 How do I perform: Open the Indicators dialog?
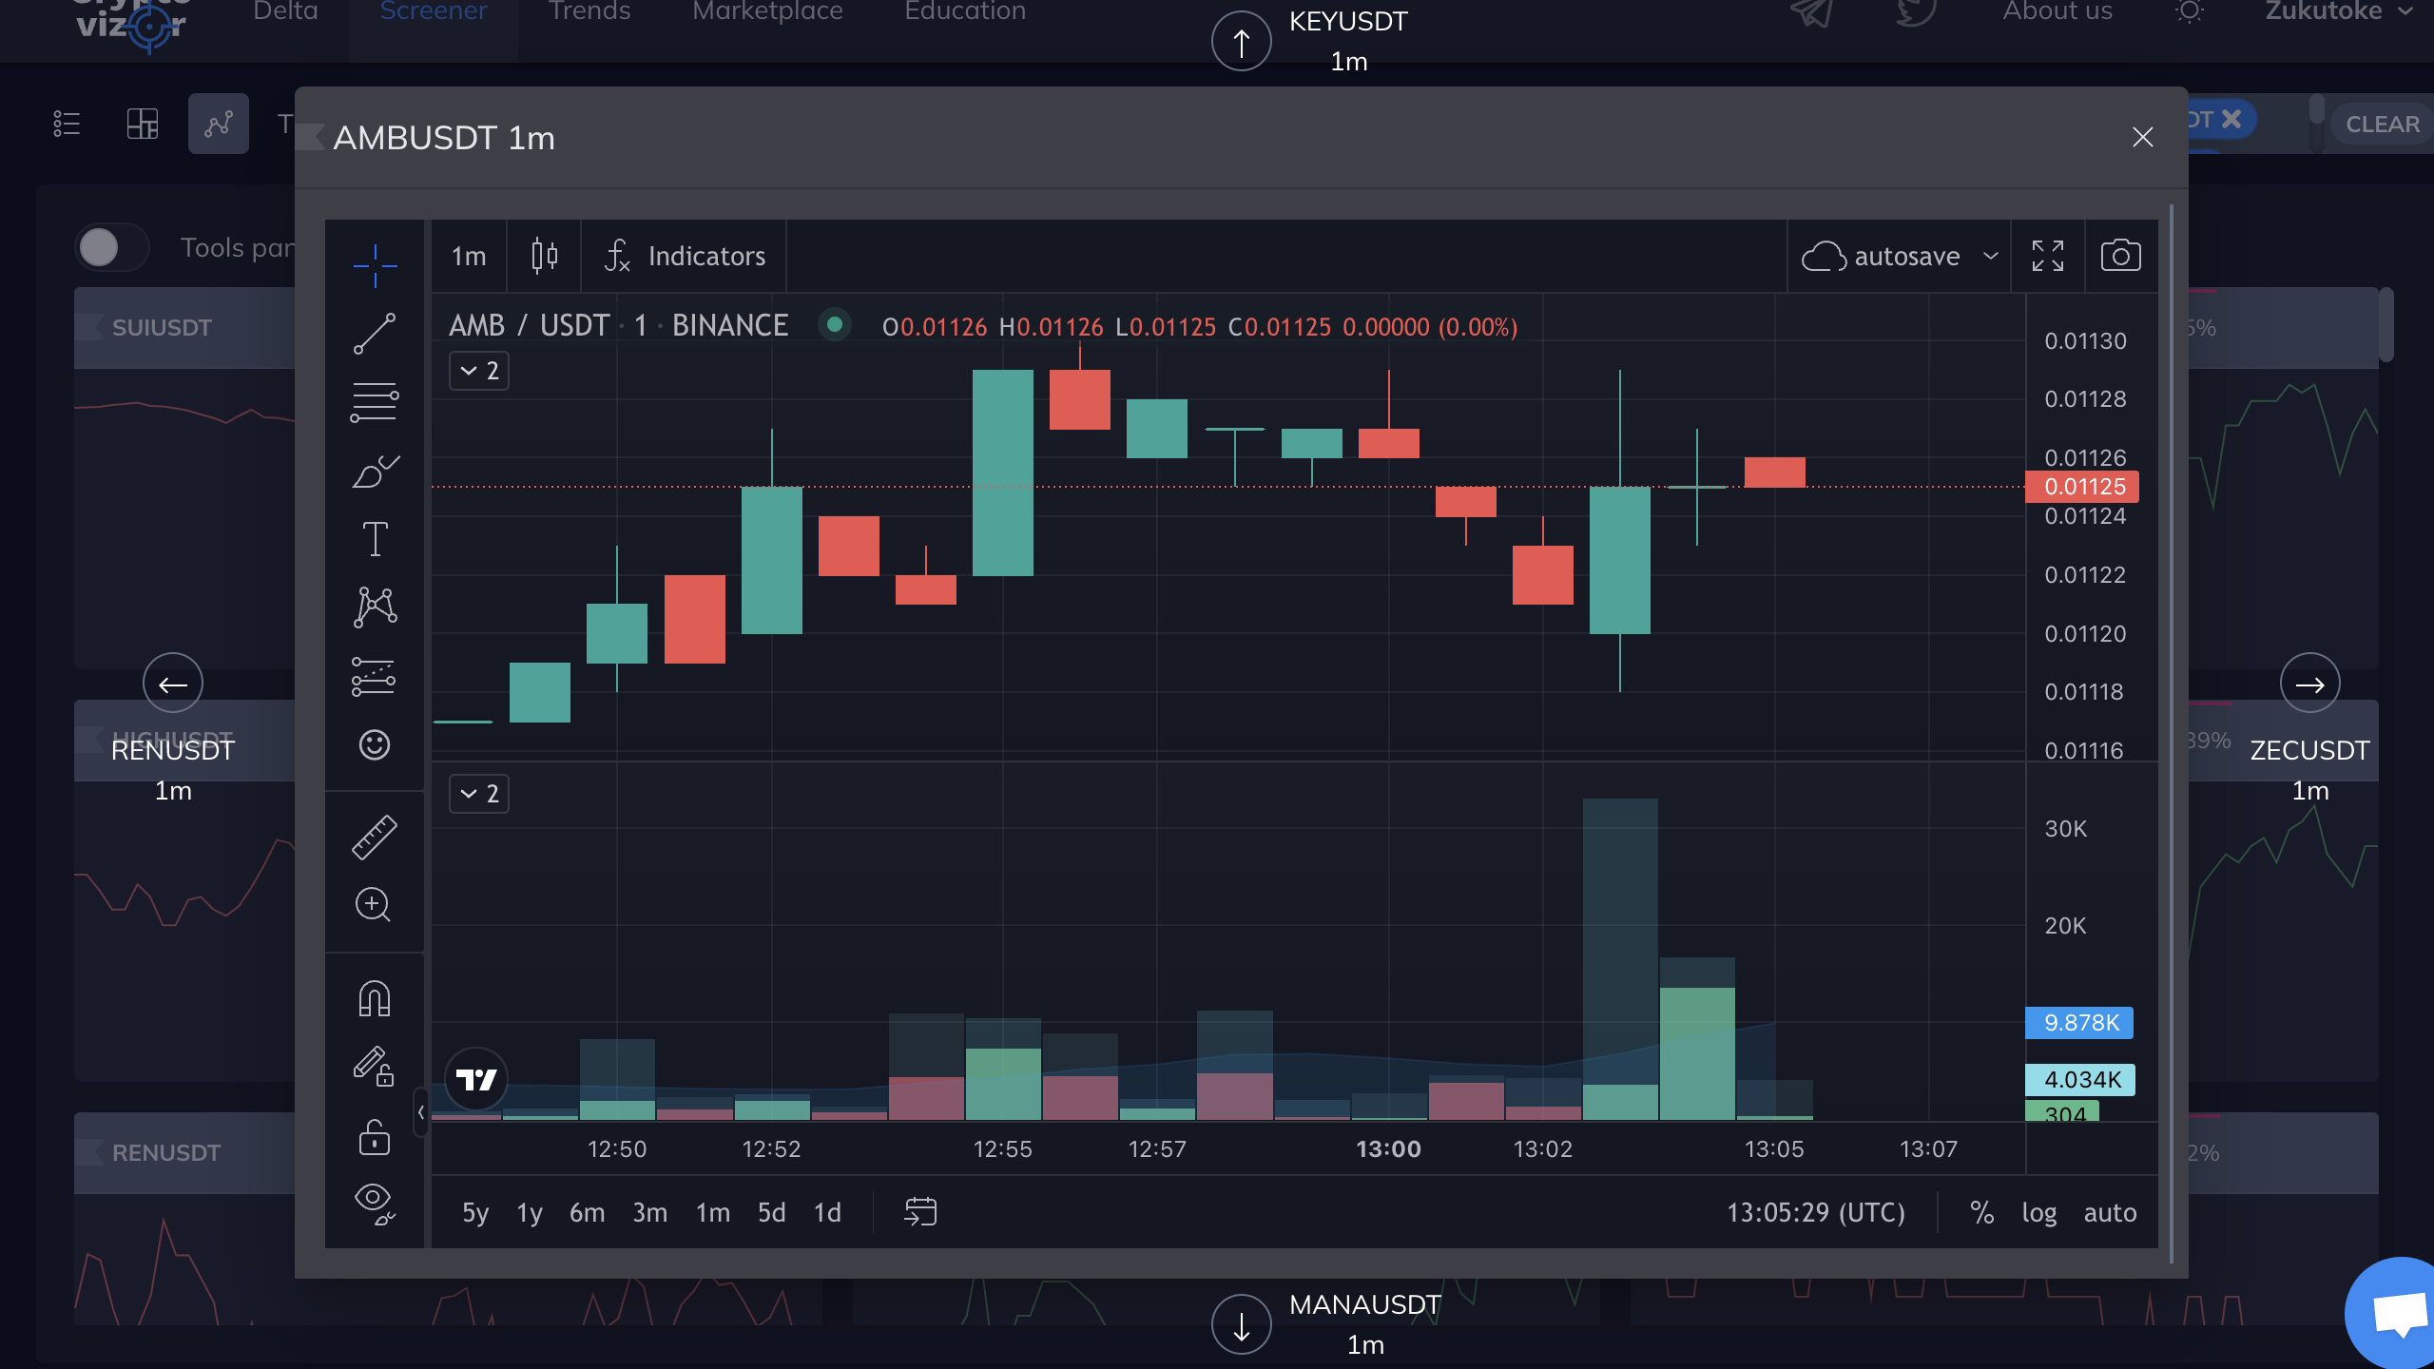click(685, 256)
